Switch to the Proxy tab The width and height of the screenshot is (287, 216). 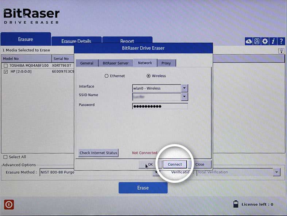(x=166, y=63)
